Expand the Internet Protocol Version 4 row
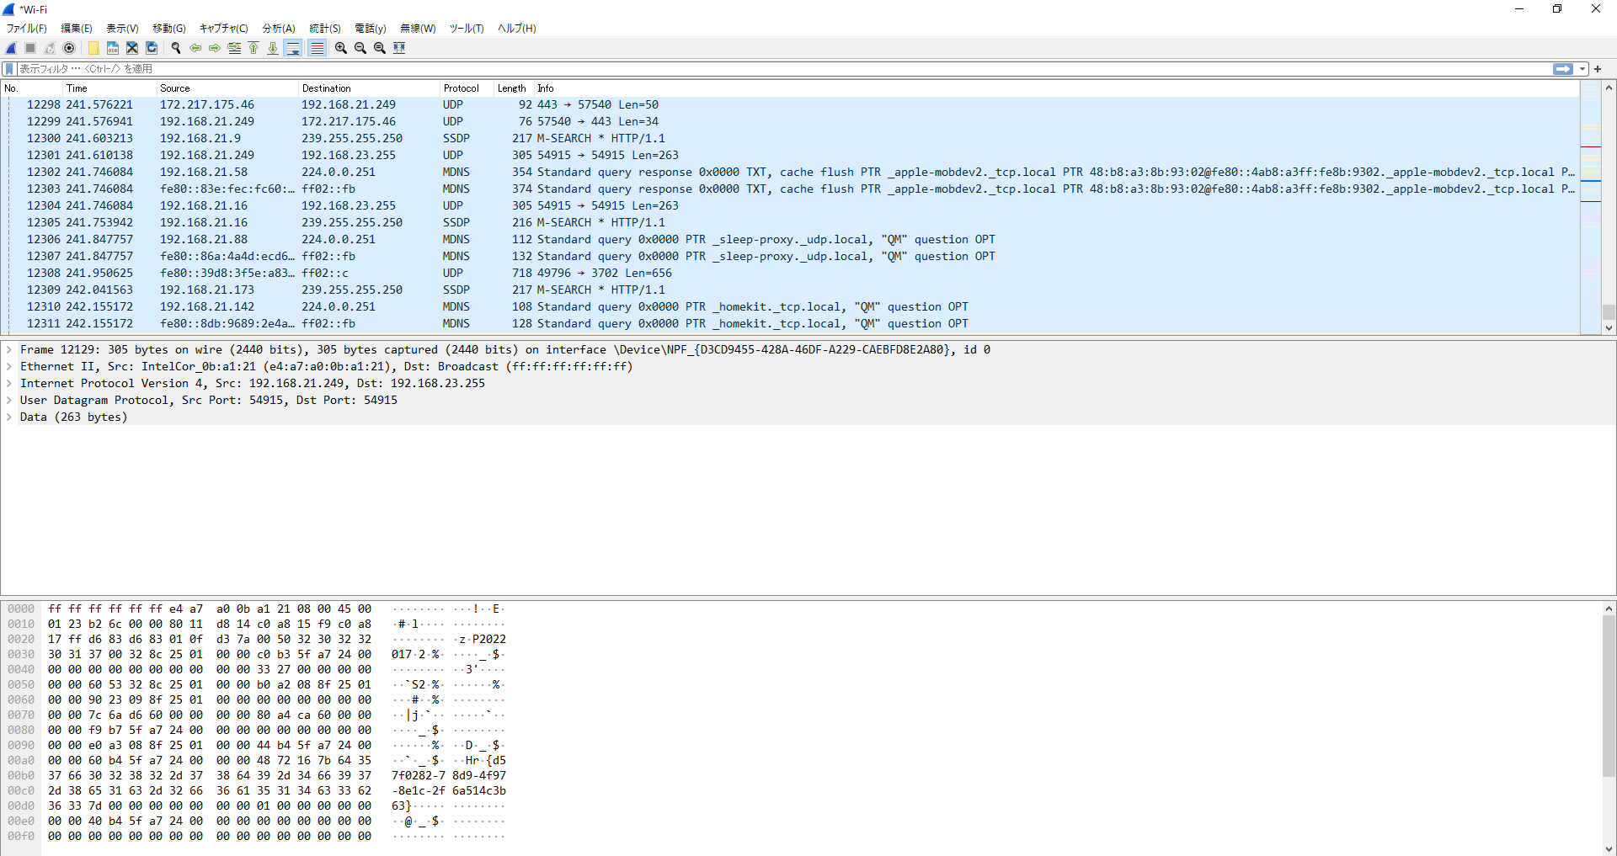Screen dimensions: 1617x856 click(9, 383)
